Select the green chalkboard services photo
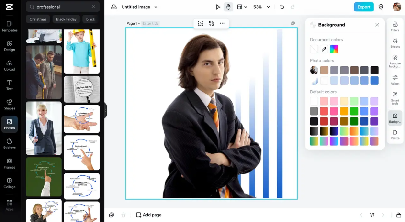This screenshot has width=405, height=222. point(44,177)
